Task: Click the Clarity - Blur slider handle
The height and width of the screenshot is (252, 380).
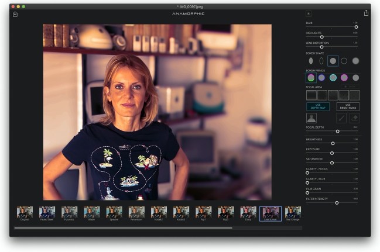Action: click(x=307, y=183)
